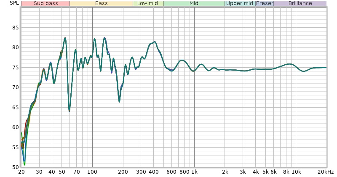The image size is (337, 177).
Task: Click the 50 dB axis value
Action: 16,167
